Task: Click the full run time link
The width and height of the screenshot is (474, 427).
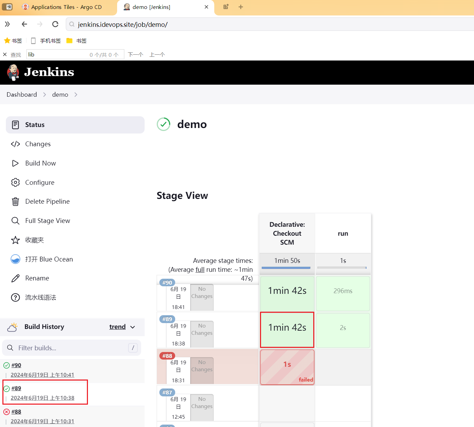Action: tap(200, 270)
